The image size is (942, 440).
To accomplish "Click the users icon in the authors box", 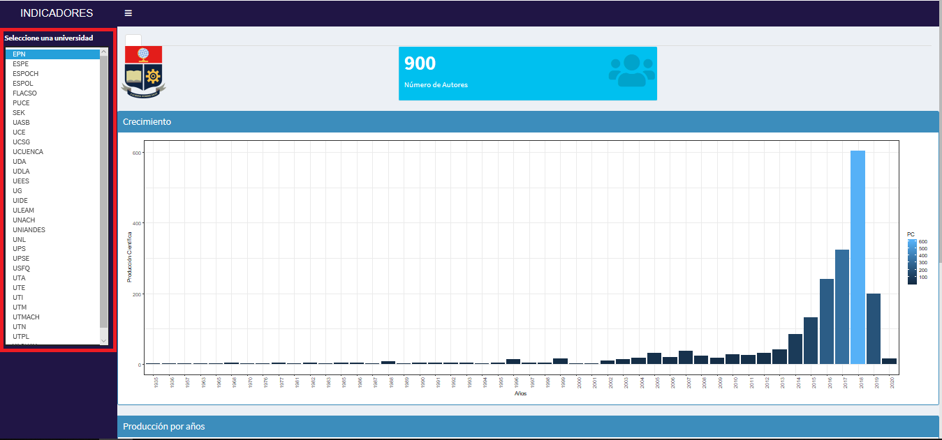I will (631, 70).
